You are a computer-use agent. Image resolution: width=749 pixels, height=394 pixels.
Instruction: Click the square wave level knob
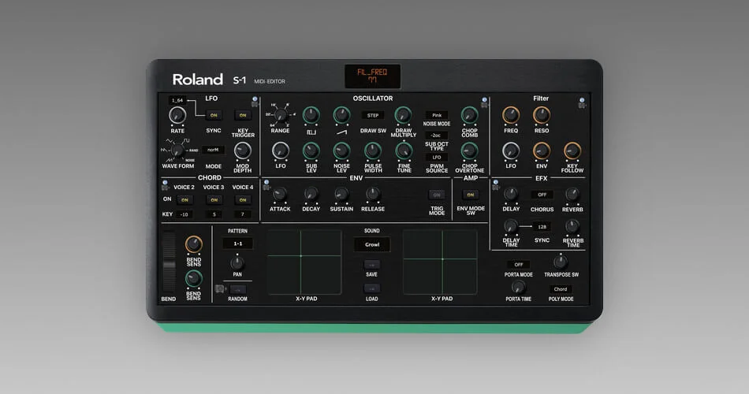pos(311,114)
